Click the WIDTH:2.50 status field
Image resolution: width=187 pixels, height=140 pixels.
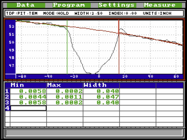[88, 13]
